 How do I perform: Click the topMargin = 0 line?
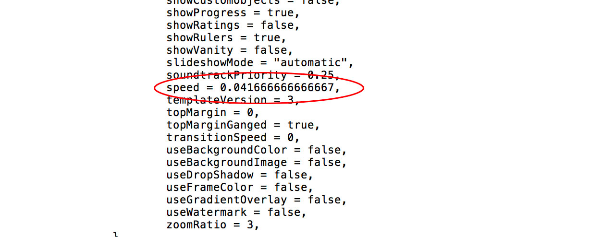213,113
